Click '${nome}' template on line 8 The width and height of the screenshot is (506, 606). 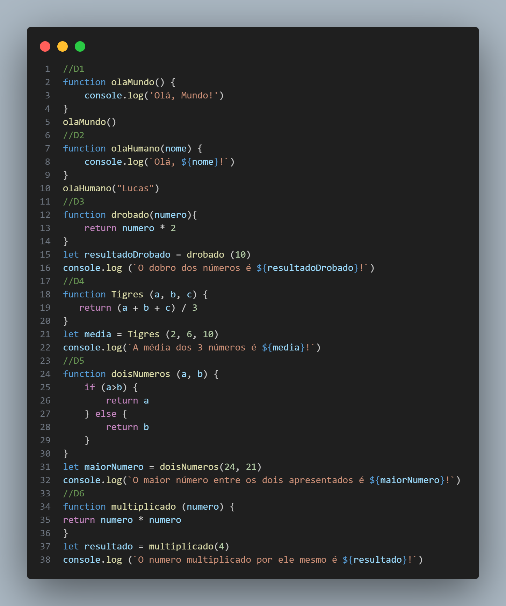200,162
